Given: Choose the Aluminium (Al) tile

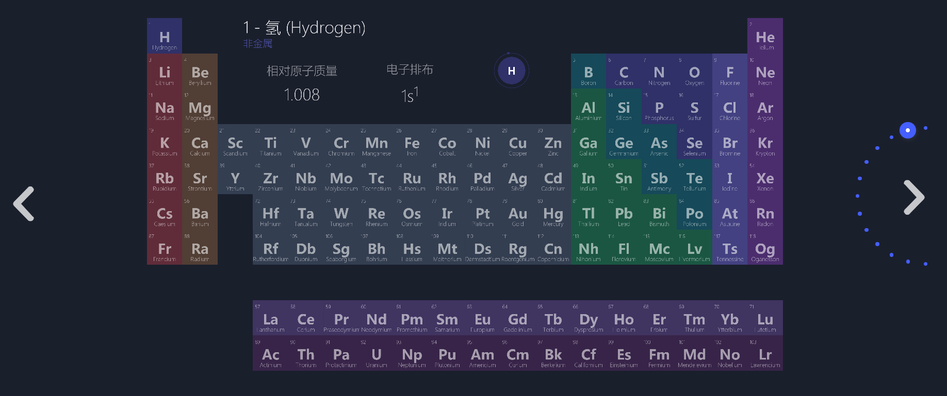Looking at the screenshot, I should point(589,107).
